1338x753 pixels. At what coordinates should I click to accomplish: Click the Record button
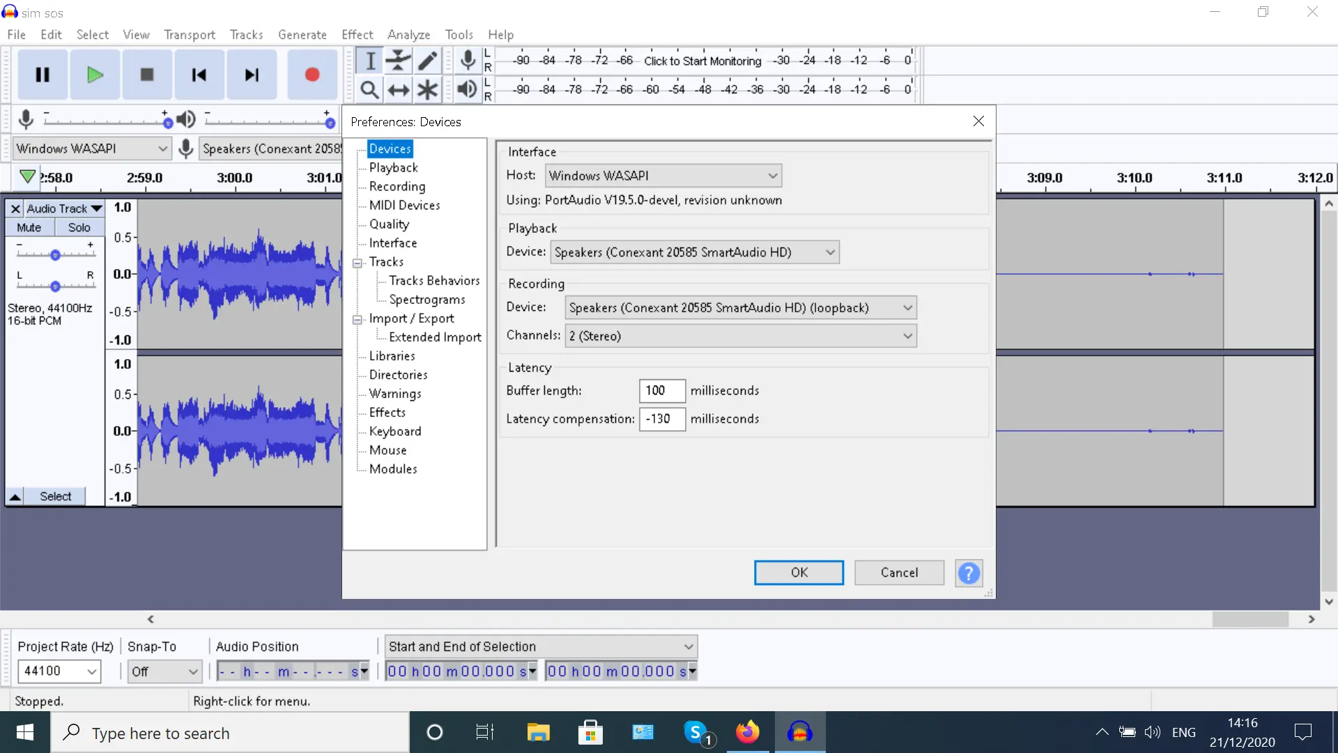pos(312,75)
